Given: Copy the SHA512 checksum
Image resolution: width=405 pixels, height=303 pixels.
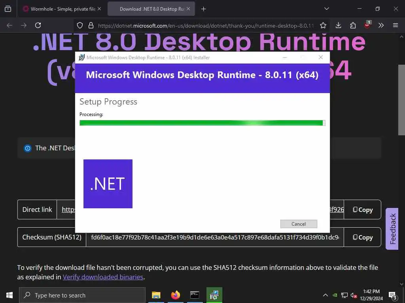Looking at the screenshot, I should coord(363,237).
